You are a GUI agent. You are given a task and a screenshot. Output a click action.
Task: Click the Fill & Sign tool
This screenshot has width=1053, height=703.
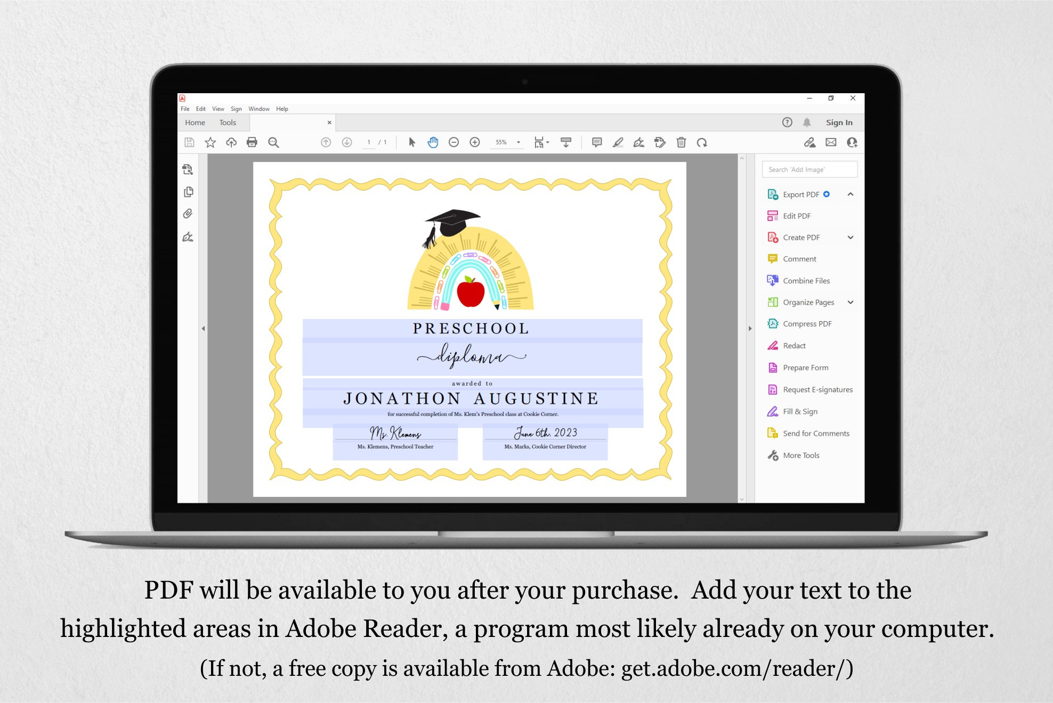(799, 411)
